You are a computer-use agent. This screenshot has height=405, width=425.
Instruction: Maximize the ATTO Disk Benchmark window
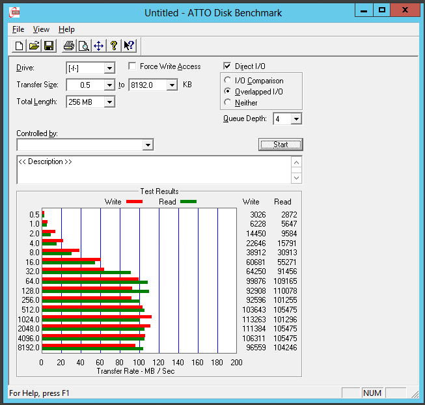[382, 10]
